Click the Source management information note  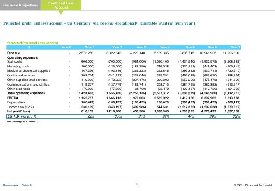23,121
